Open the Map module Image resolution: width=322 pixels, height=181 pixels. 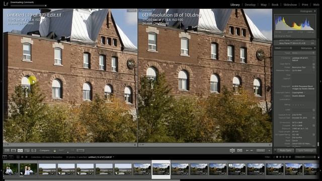(264, 5)
